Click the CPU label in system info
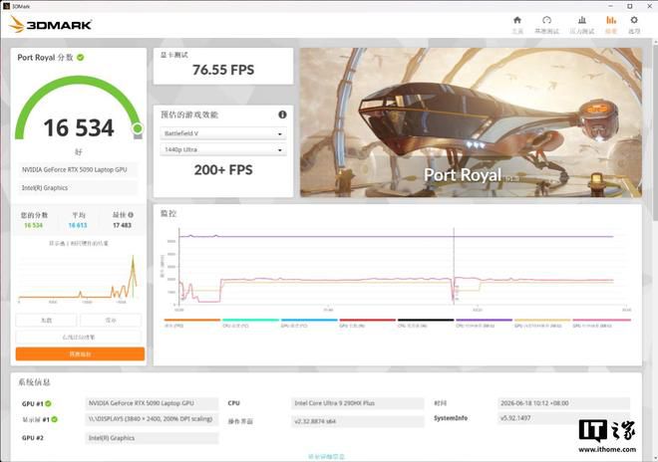Screen dimensions: 658x462 pos(233,403)
